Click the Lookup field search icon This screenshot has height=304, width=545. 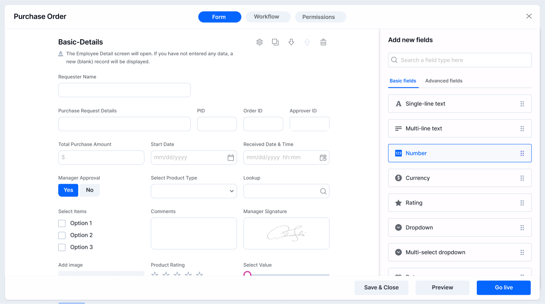click(x=323, y=191)
